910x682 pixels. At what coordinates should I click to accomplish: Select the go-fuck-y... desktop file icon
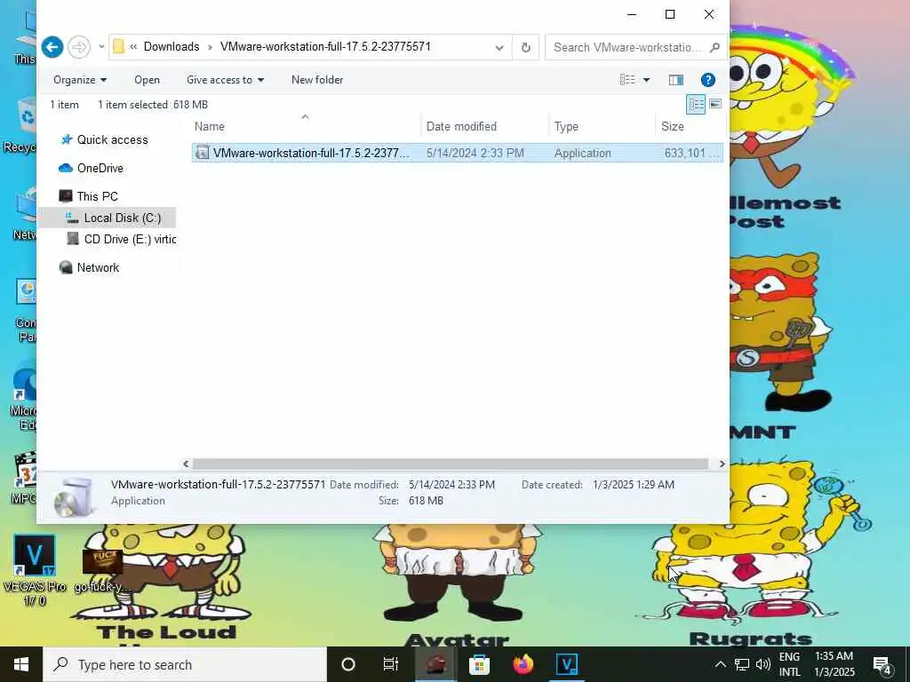click(103, 571)
